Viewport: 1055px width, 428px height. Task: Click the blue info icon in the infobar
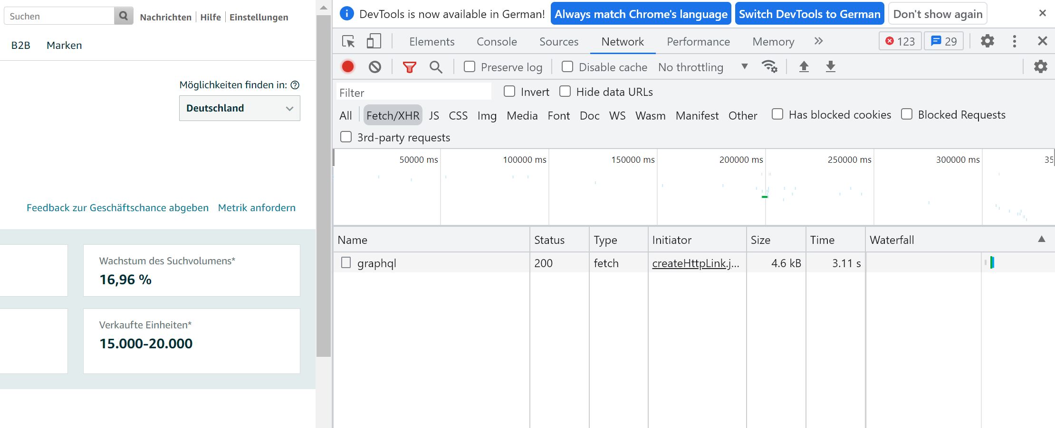pos(347,14)
